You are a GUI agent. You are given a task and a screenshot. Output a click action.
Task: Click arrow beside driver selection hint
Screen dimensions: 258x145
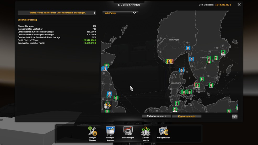pyautogui.click(x=95, y=13)
